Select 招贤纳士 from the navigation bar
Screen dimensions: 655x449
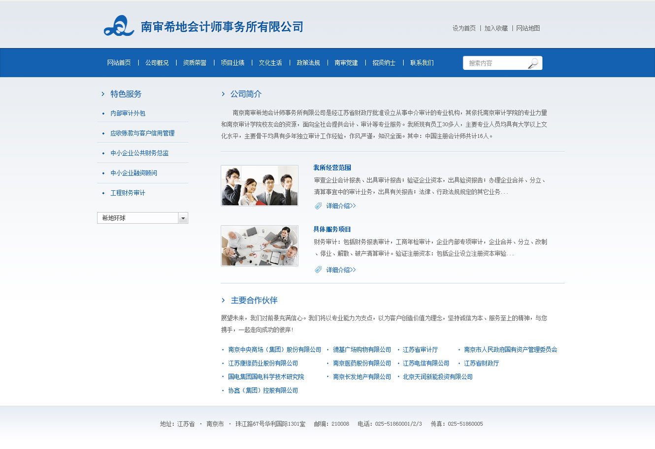pyautogui.click(x=384, y=63)
